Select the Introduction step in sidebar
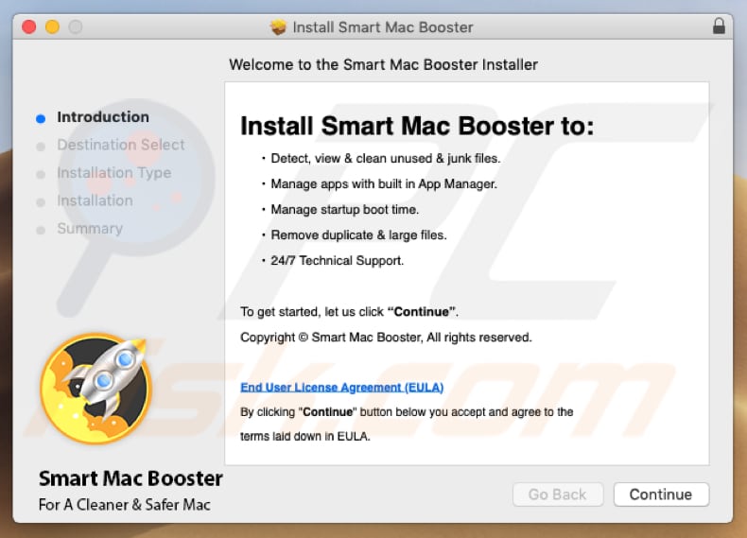Image resolution: width=747 pixels, height=538 pixels. [103, 116]
